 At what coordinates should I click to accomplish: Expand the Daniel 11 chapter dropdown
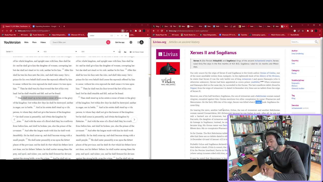tap(22, 52)
